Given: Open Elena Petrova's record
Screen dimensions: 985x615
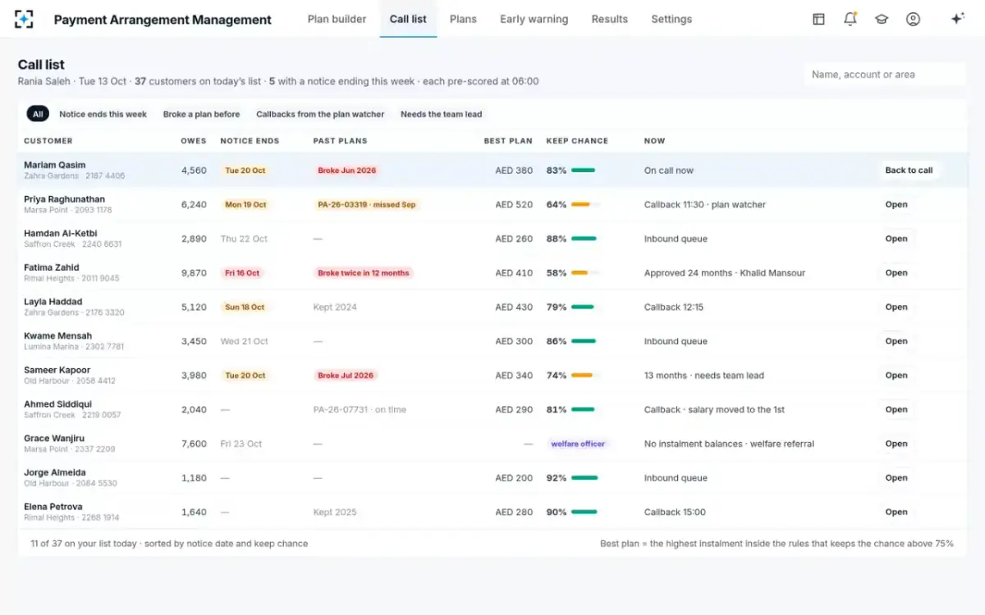Looking at the screenshot, I should tap(896, 512).
